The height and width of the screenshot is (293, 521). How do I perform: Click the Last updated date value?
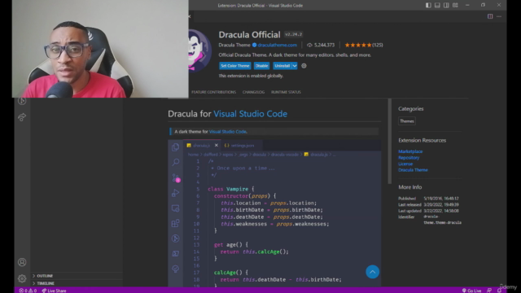click(x=441, y=211)
